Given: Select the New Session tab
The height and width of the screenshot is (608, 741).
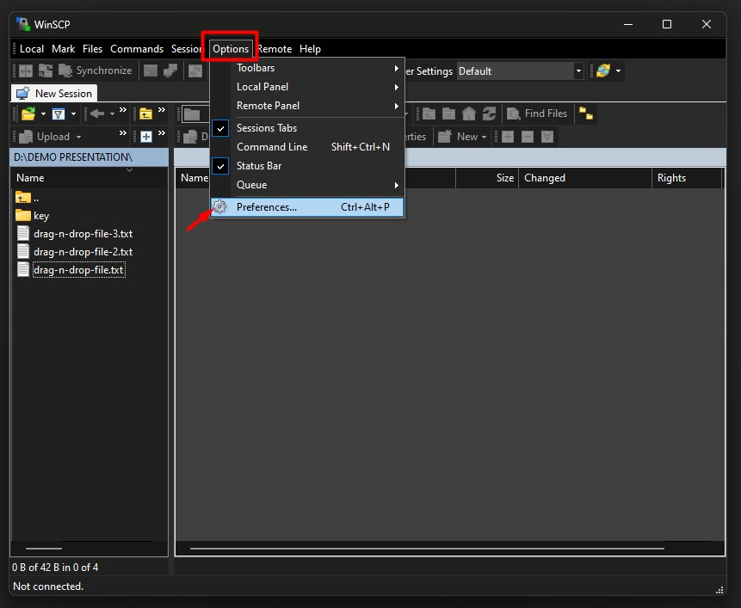Looking at the screenshot, I should click(x=54, y=94).
